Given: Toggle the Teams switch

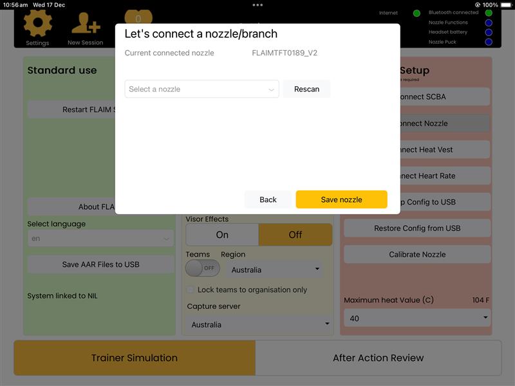Looking at the screenshot, I should (x=202, y=268).
